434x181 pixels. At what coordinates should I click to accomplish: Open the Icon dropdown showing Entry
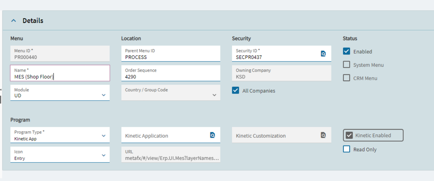point(104,155)
